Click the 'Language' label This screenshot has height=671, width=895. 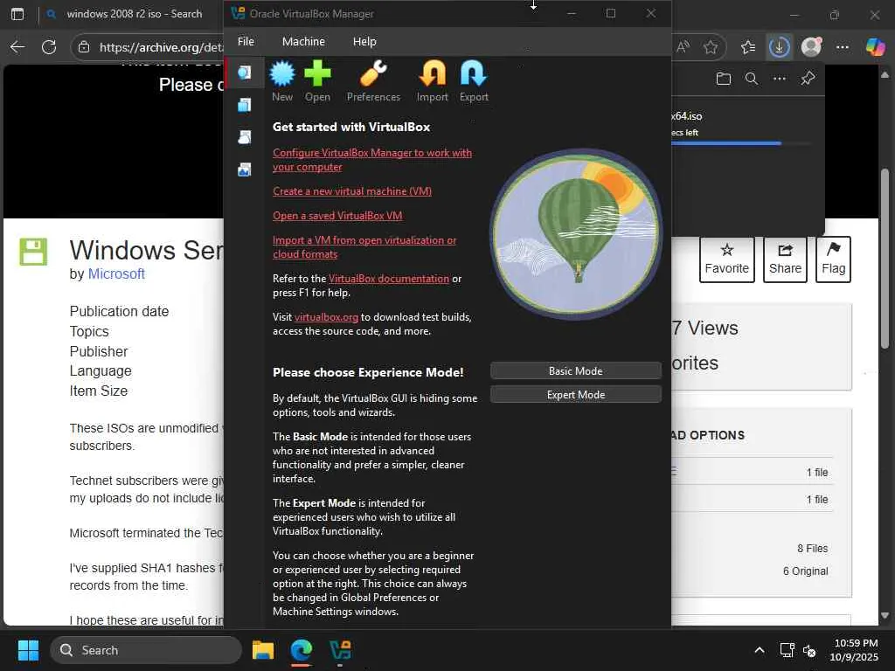(101, 370)
